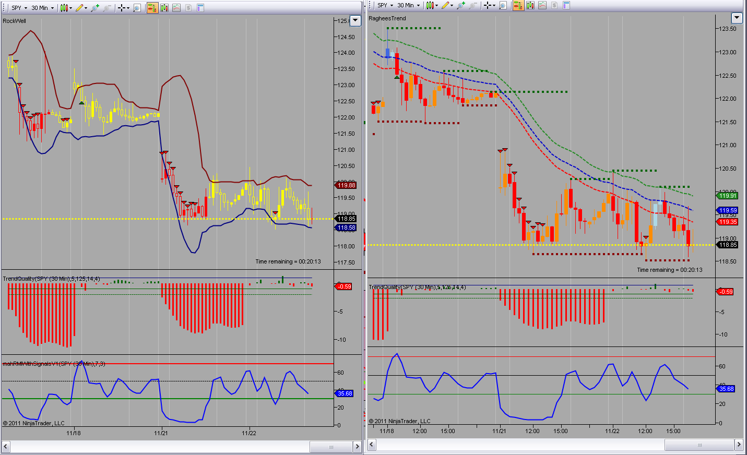Select the RagheesTrend indicator label
Viewport: 747px width, 455px height.
[387, 18]
